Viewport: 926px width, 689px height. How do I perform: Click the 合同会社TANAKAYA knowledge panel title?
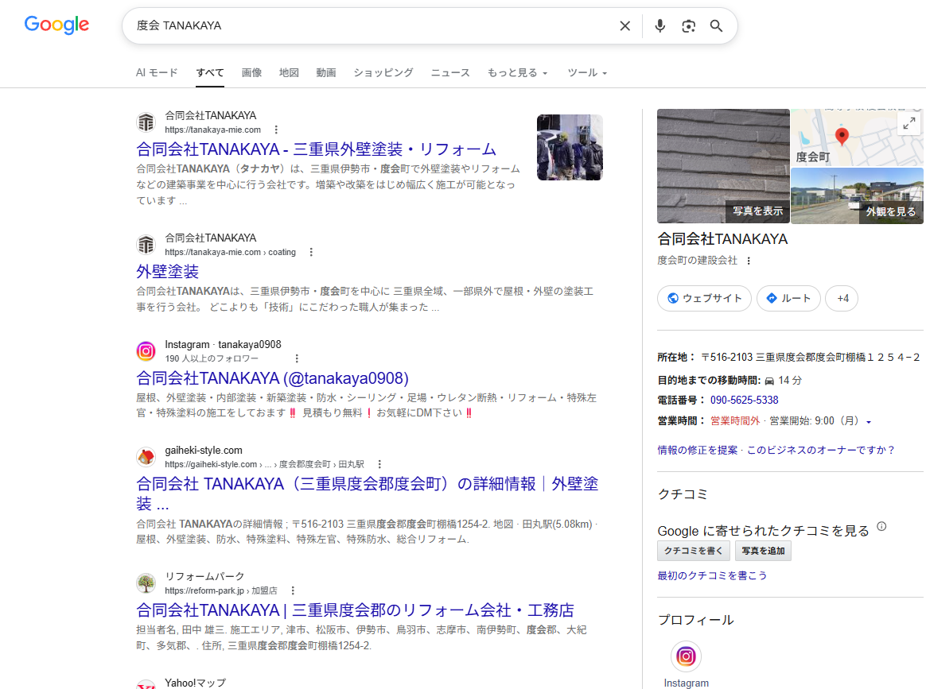(722, 239)
